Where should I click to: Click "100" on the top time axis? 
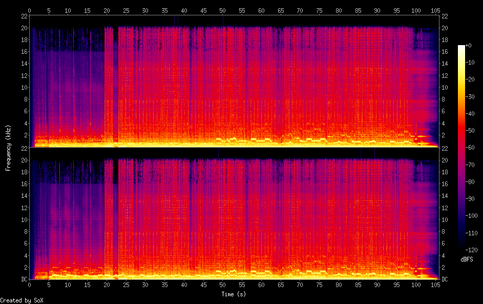click(416, 10)
